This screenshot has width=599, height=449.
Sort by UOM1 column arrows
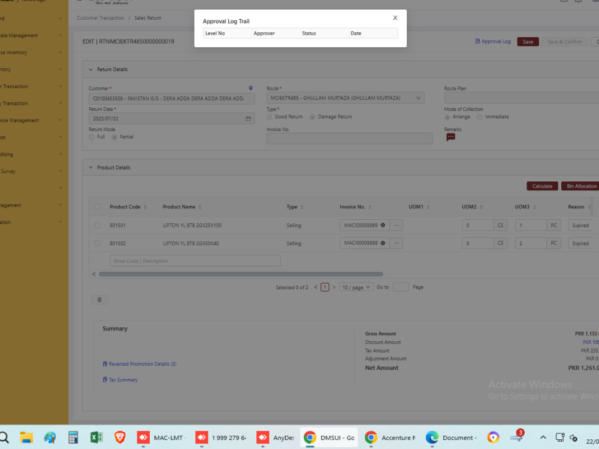click(x=428, y=207)
